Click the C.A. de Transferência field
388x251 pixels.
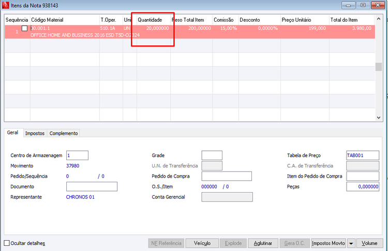[363, 166]
